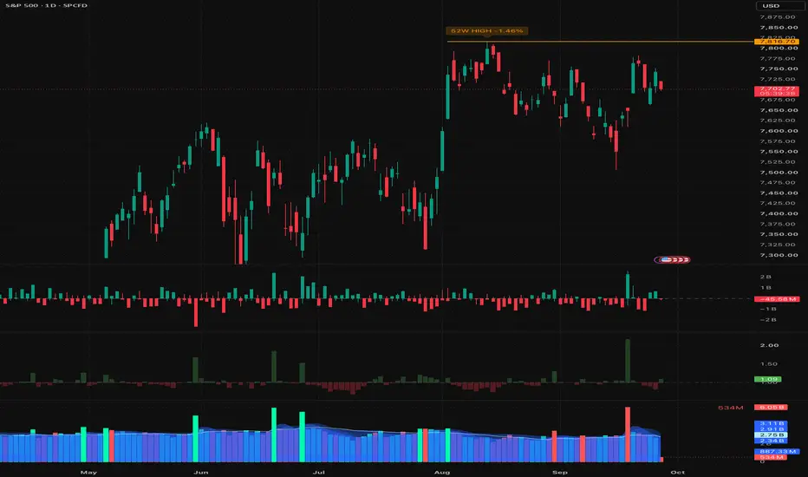This screenshot has height=477, width=808.
Task: Click the light 2.75B volume label
Action: click(771, 435)
